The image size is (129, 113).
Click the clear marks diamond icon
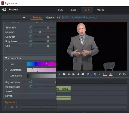pyautogui.click(x=91, y=74)
